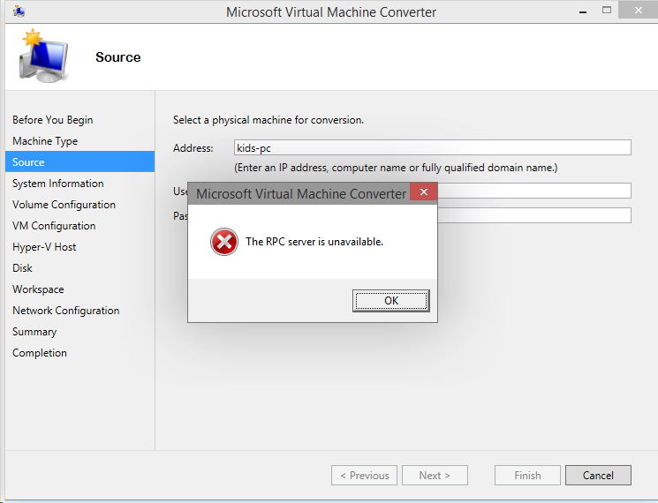
Task: Click the Finish button
Action: pos(527,475)
